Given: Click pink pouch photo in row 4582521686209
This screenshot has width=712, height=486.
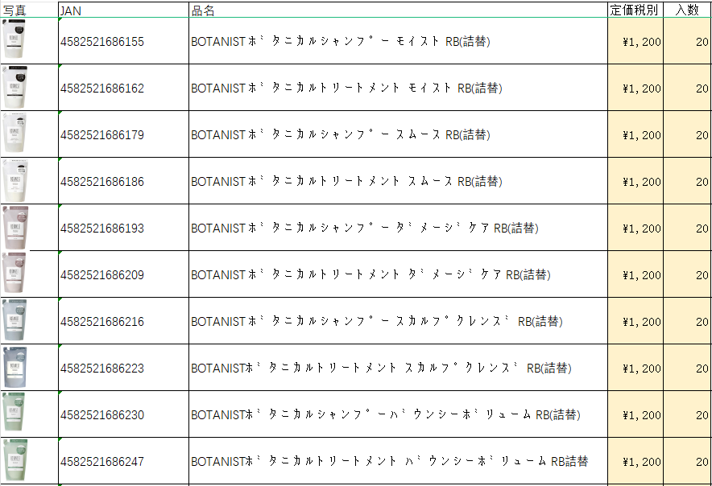Looking at the screenshot, I should tap(14, 274).
